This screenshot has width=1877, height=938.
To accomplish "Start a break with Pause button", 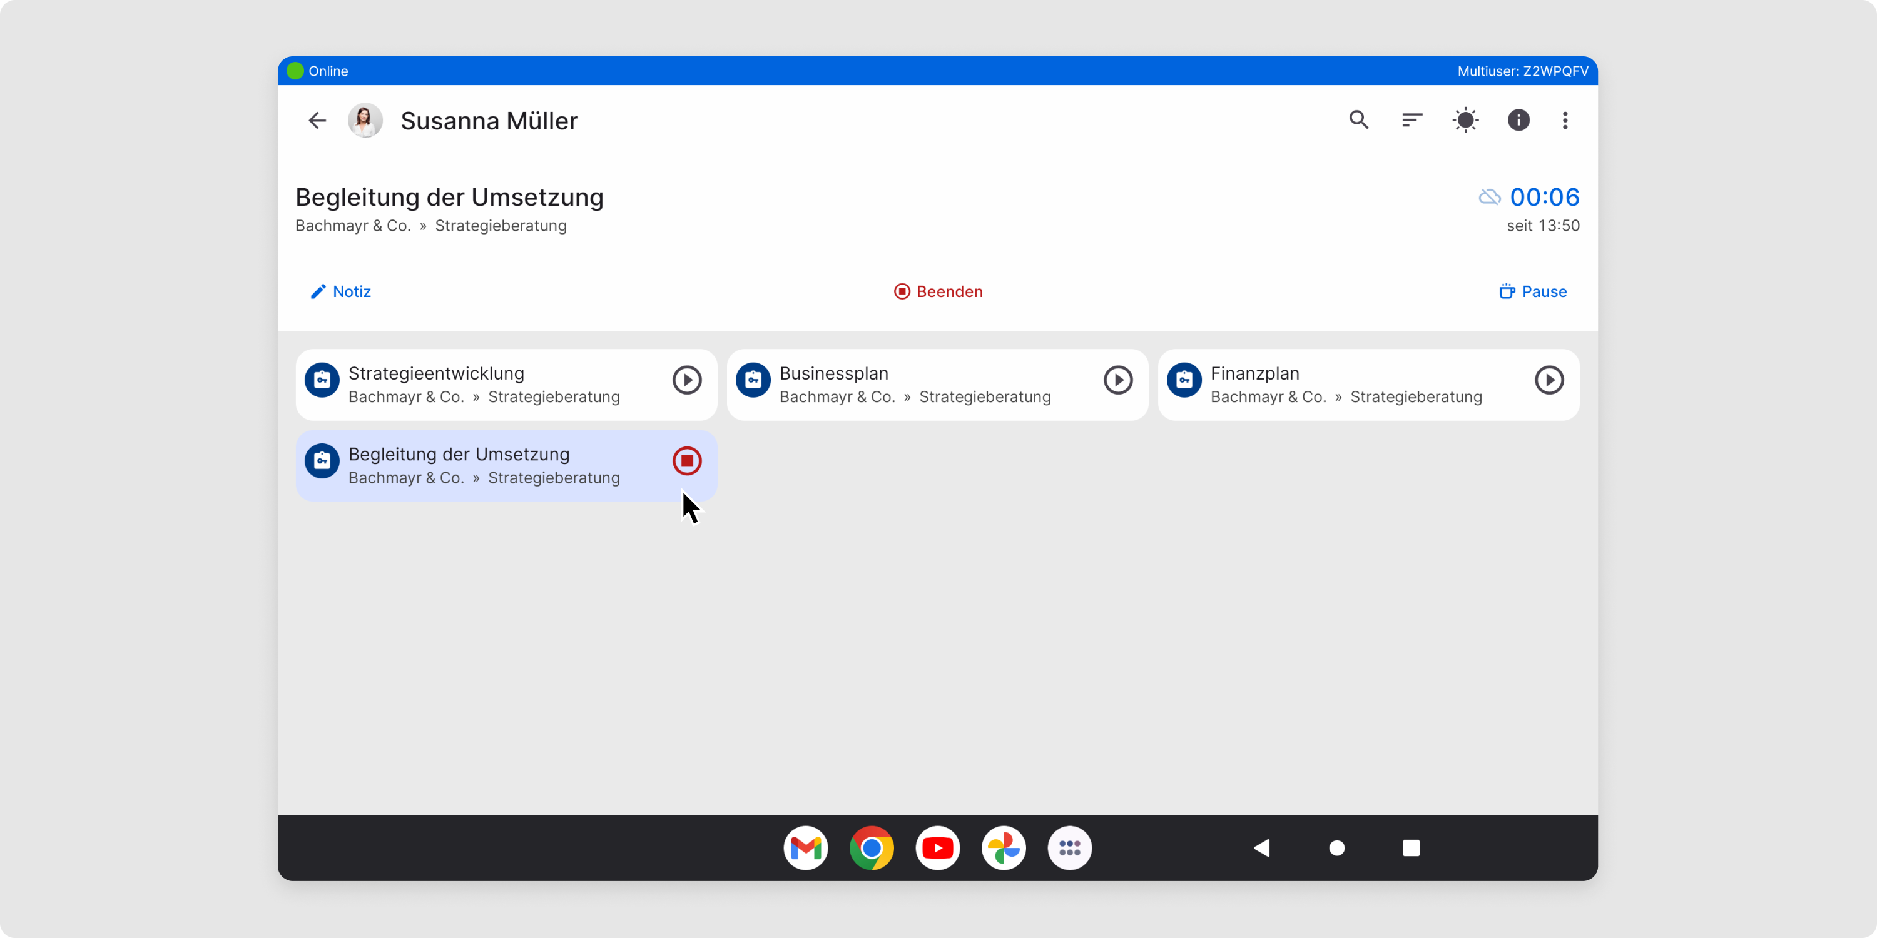I will [x=1533, y=291].
